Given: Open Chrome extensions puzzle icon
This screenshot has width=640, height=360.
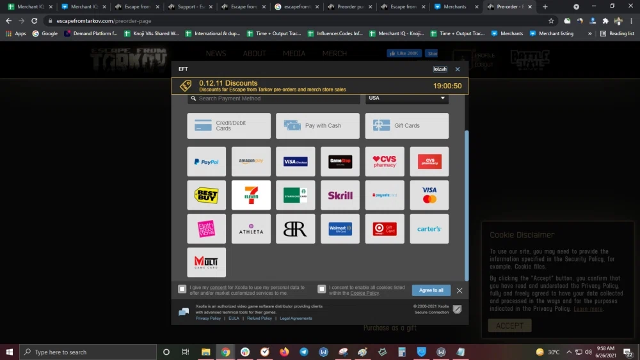Looking at the screenshot, I should (605, 21).
